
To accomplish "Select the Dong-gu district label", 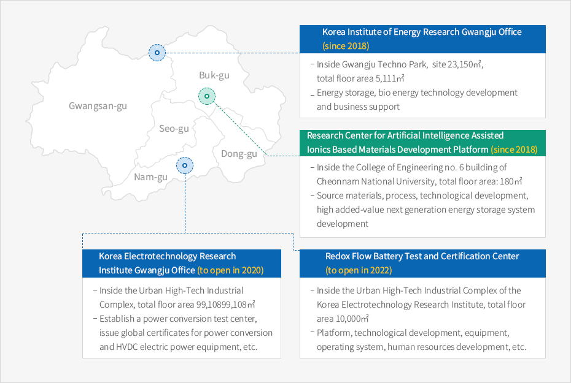I will (239, 154).
